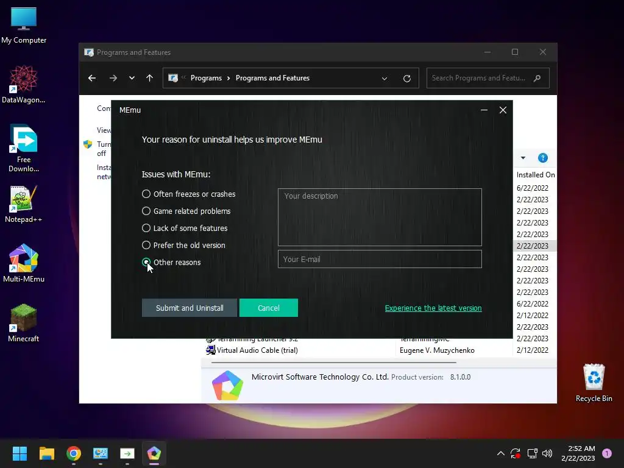Click 6/22/2022 in first Installed On row
The height and width of the screenshot is (468, 624).
(533, 188)
